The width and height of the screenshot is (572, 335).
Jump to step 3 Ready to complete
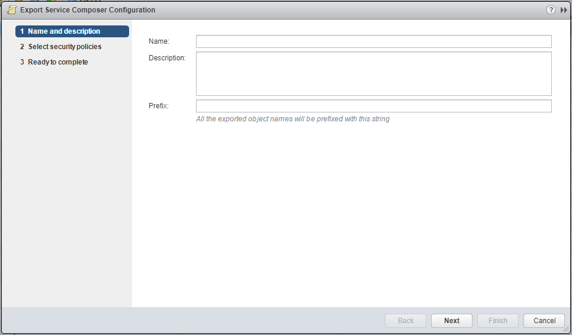tap(57, 62)
